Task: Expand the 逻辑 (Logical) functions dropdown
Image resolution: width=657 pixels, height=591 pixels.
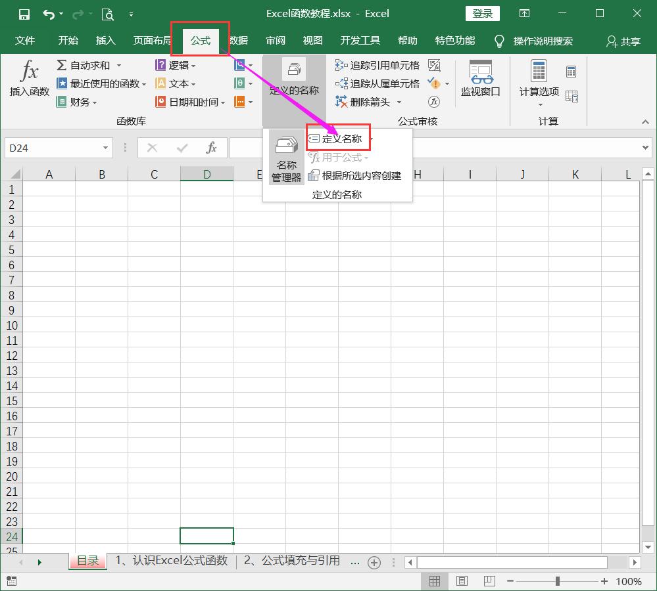Action: pyautogui.click(x=192, y=64)
